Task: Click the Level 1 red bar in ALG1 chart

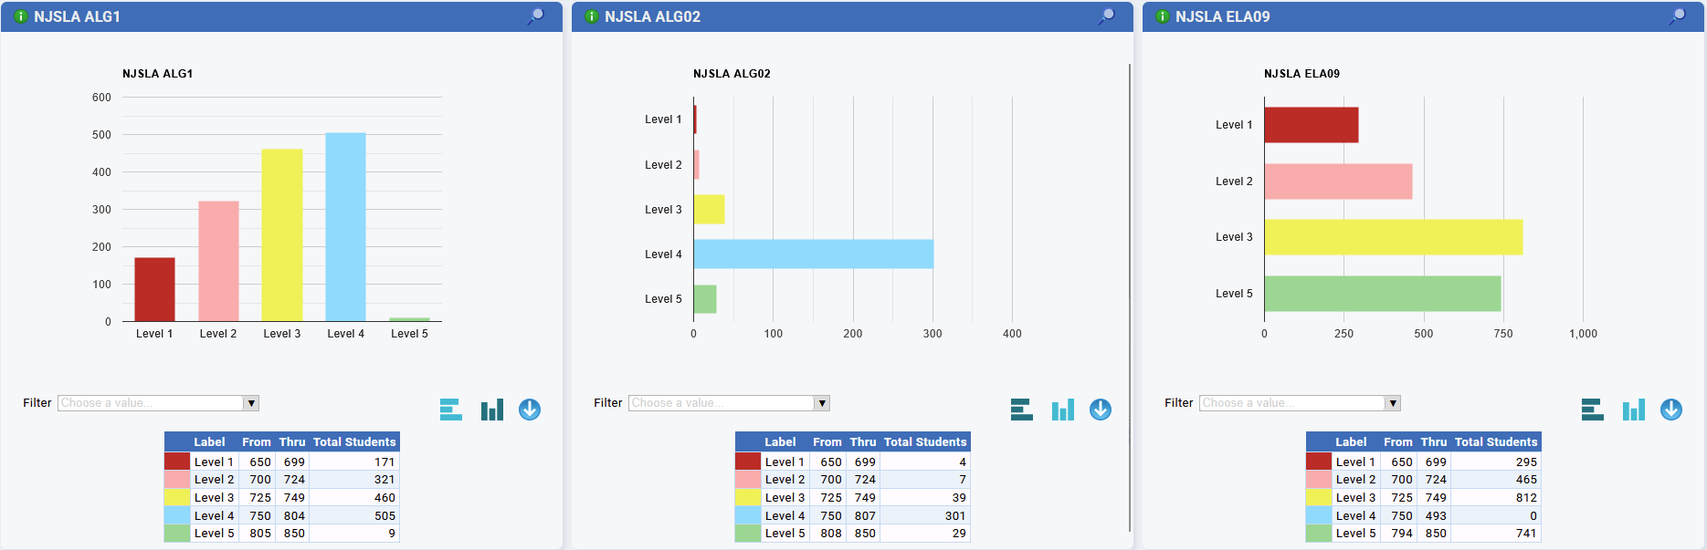Action: 154,289
